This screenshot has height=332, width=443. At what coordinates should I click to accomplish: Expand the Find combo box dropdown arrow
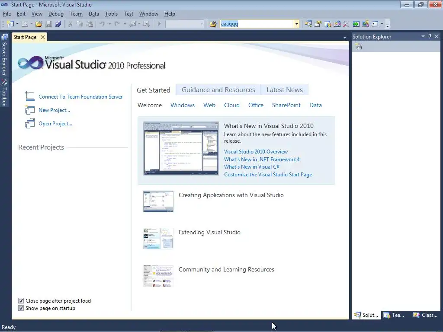(x=296, y=24)
